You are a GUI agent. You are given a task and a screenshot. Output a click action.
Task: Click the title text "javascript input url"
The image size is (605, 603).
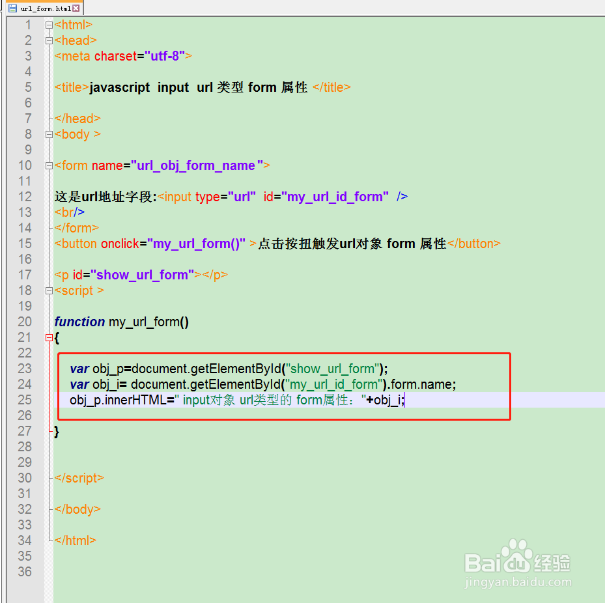(x=151, y=87)
